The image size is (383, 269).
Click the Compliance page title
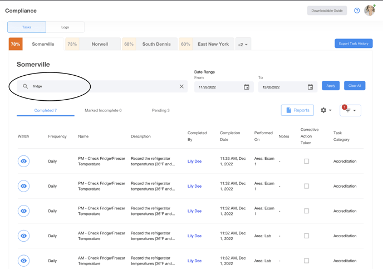pyautogui.click(x=21, y=11)
